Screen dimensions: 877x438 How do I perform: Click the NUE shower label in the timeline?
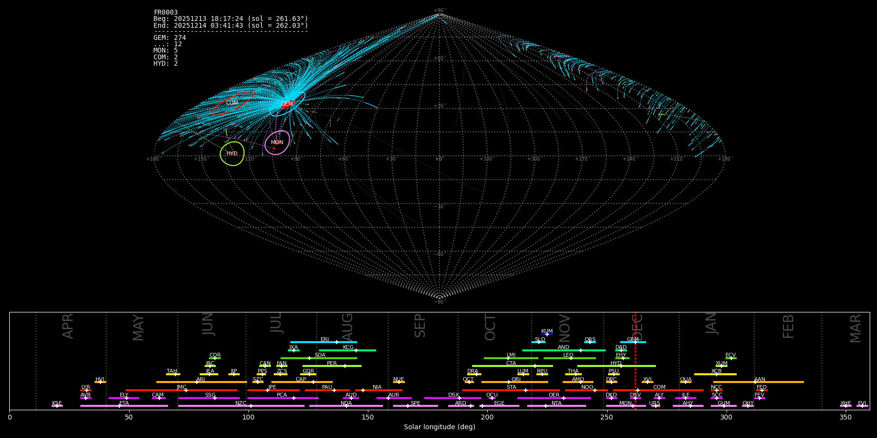pos(399,380)
